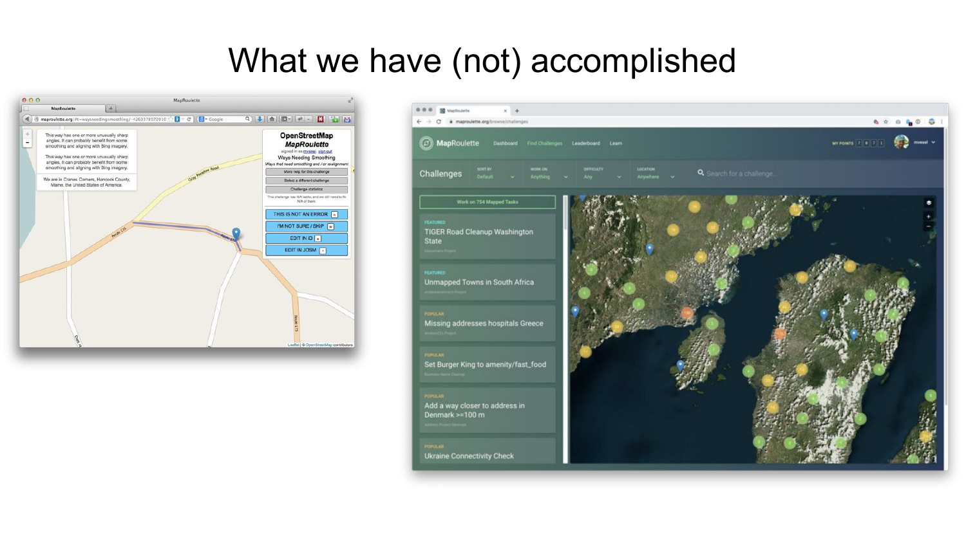
Task: Click Chrome address bar maproulette.org URL
Action: point(493,122)
